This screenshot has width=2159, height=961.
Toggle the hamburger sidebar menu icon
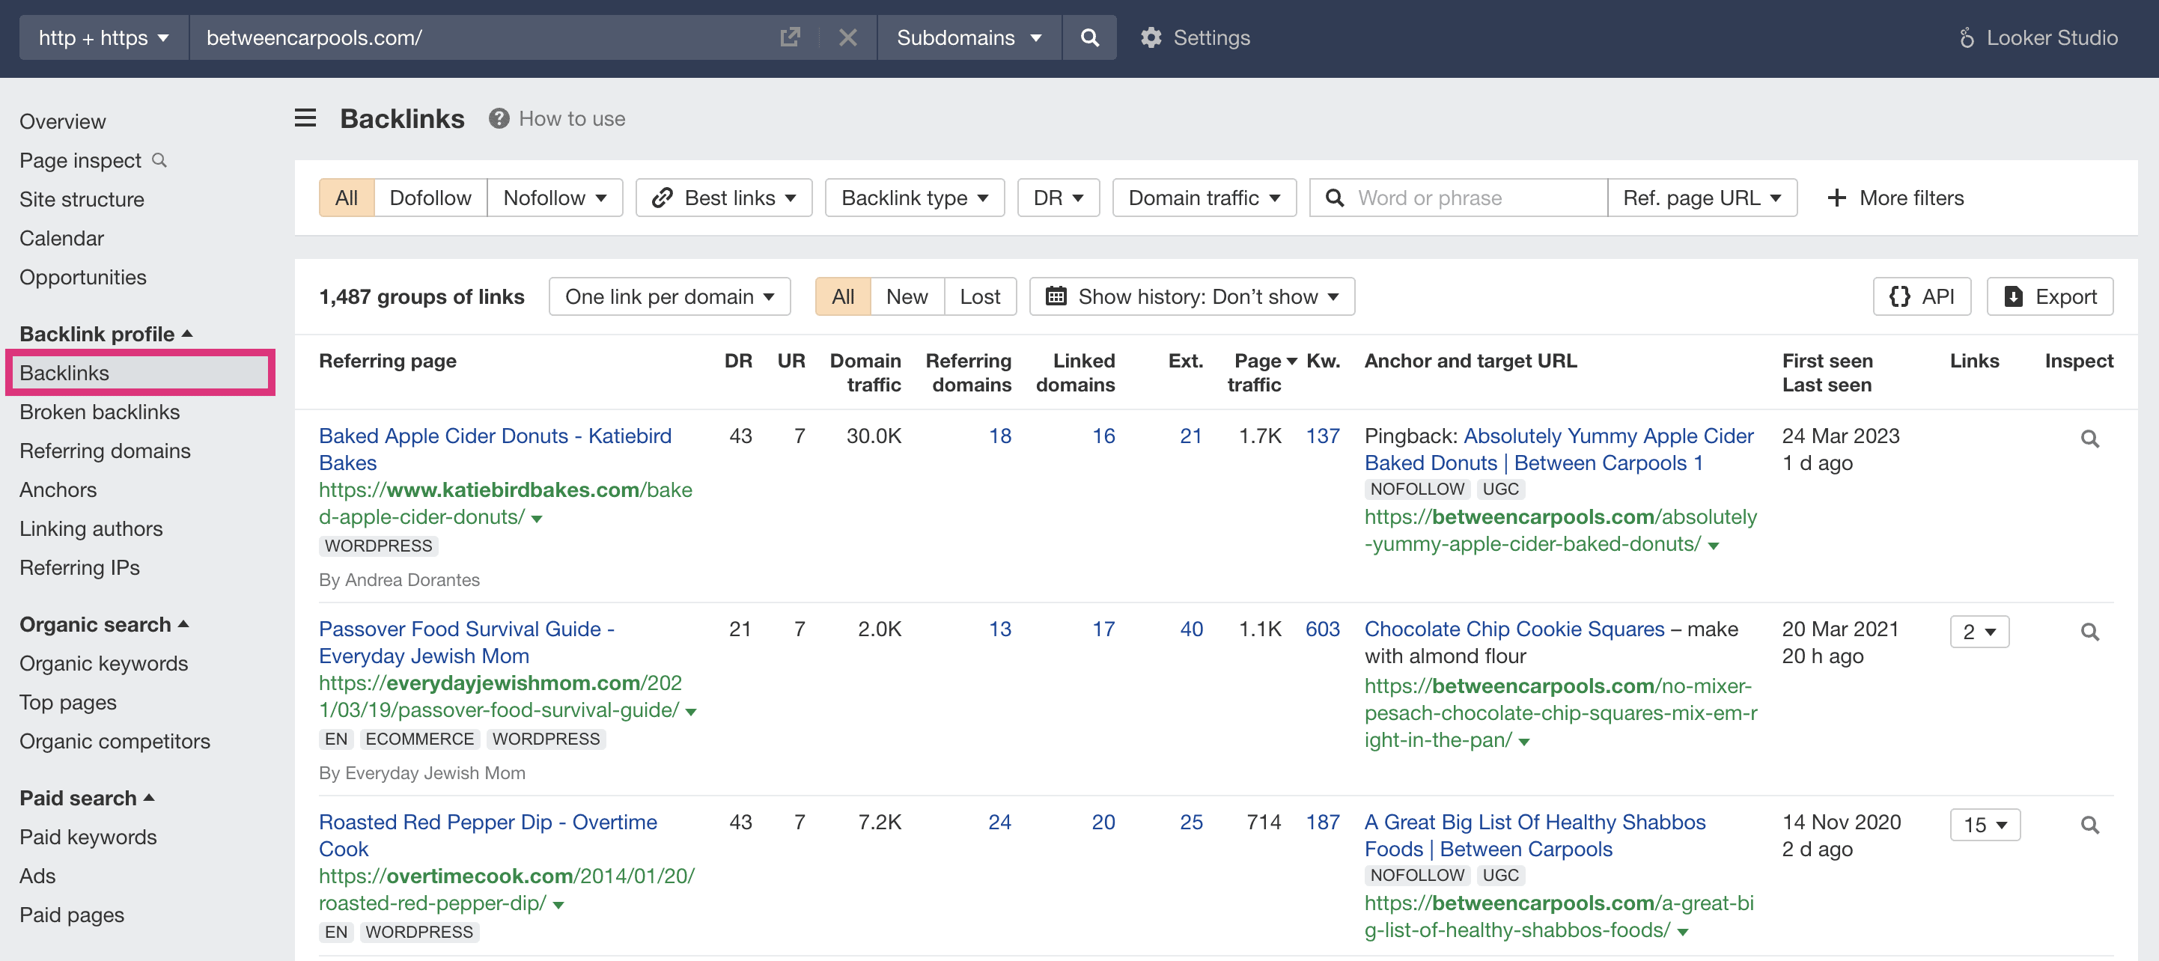coord(305,118)
